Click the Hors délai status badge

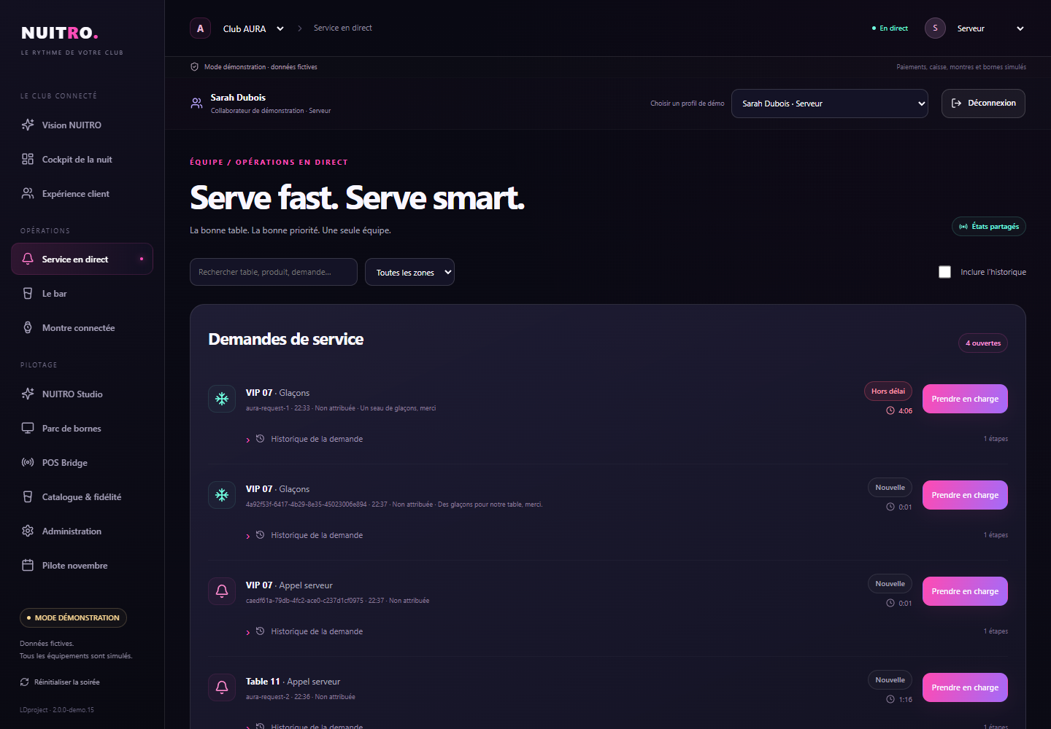point(888,391)
